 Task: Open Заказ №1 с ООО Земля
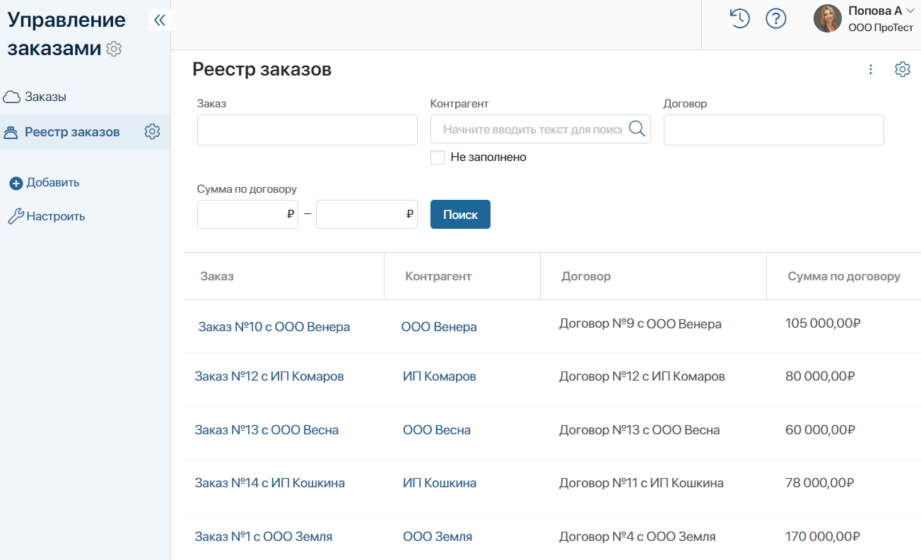click(264, 537)
